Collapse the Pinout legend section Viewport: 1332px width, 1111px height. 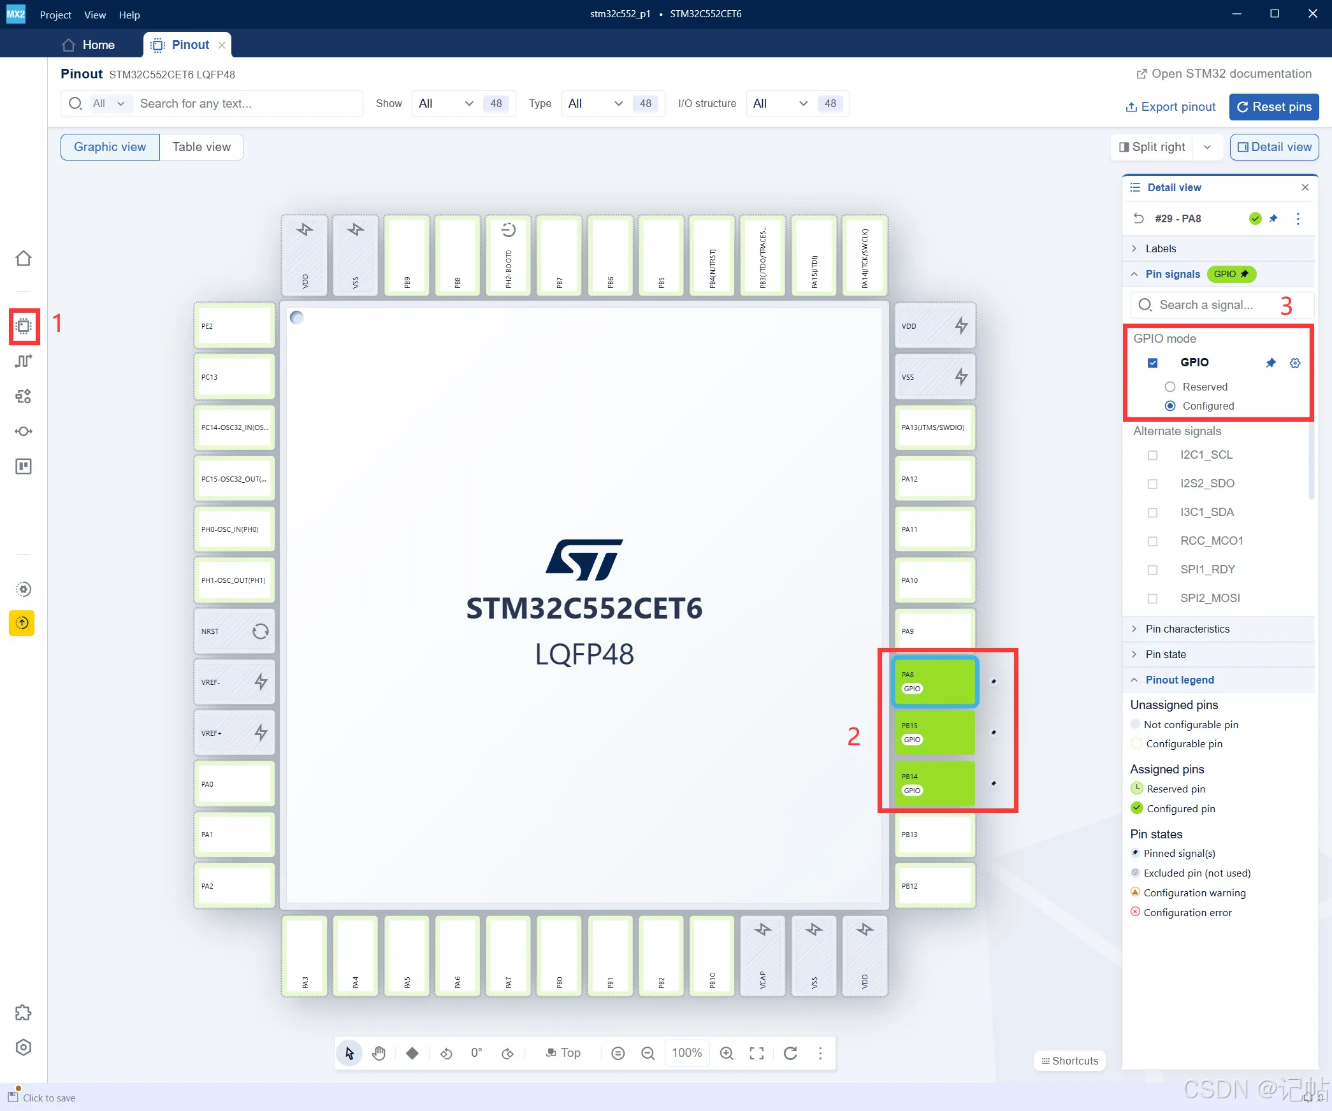point(1218,680)
